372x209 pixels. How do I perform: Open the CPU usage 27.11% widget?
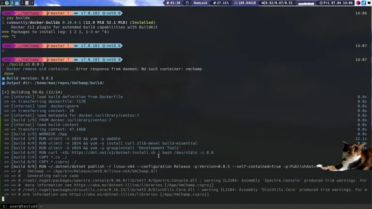(x=221, y=3)
